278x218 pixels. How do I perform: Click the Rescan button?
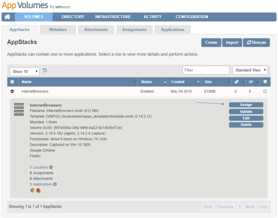coord(256,43)
